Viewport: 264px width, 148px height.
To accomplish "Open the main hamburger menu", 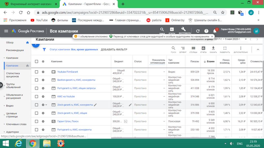I will [6, 31].
